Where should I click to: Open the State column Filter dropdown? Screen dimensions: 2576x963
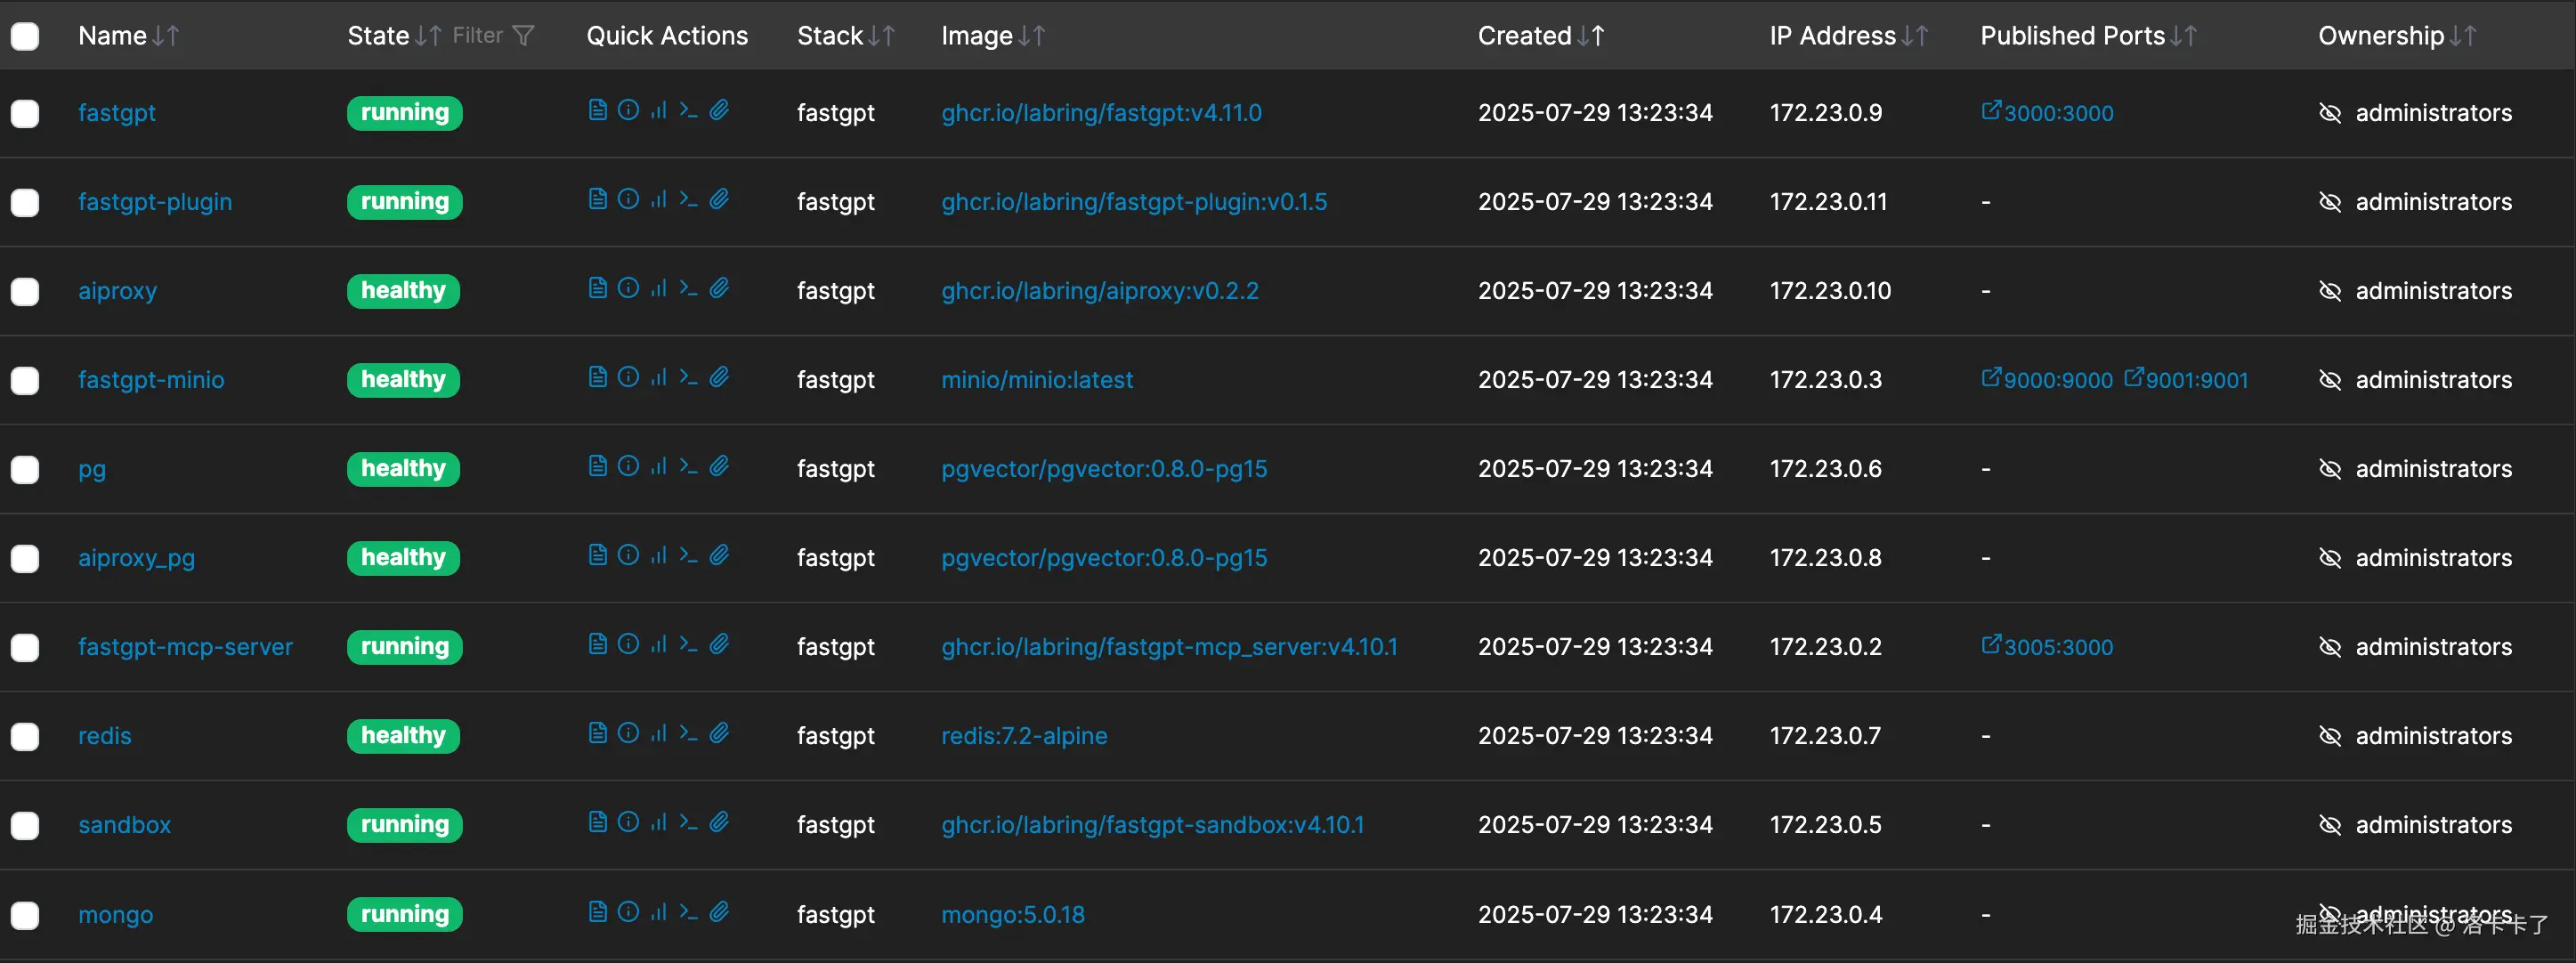pos(493,36)
